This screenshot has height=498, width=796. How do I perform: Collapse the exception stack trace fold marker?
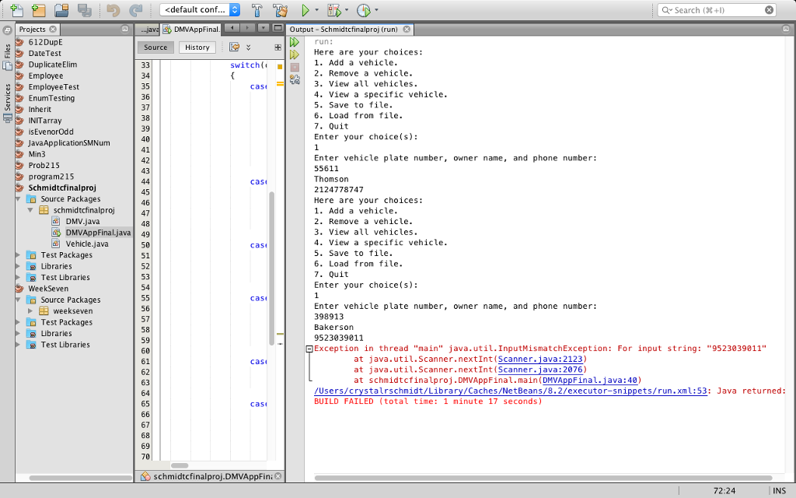pyautogui.click(x=309, y=348)
